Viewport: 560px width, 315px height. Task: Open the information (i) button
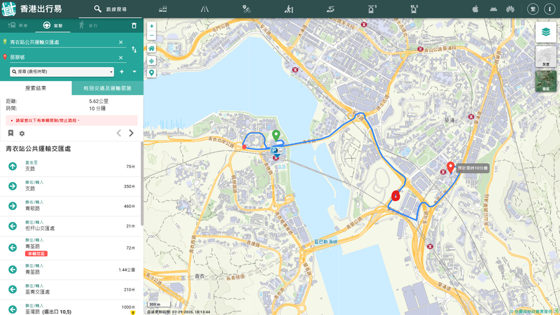pos(549,9)
